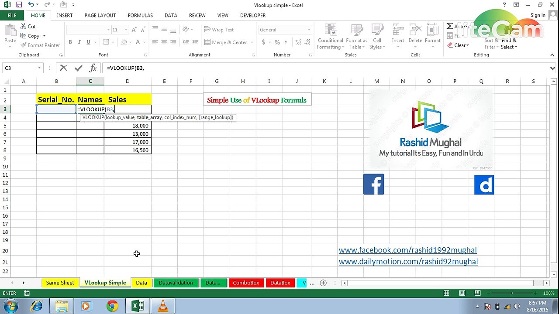559x314 pixels.
Task: Delete cells using the Delete button
Action: click(415, 34)
